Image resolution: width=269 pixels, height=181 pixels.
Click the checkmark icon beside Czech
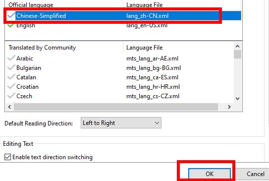11,96
